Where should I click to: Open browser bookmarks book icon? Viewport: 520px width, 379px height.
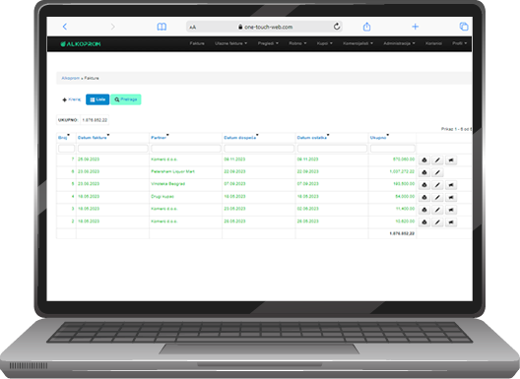tap(162, 27)
